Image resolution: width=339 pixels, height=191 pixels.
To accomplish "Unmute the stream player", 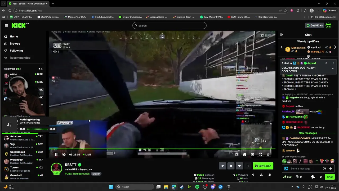I will [64, 155].
